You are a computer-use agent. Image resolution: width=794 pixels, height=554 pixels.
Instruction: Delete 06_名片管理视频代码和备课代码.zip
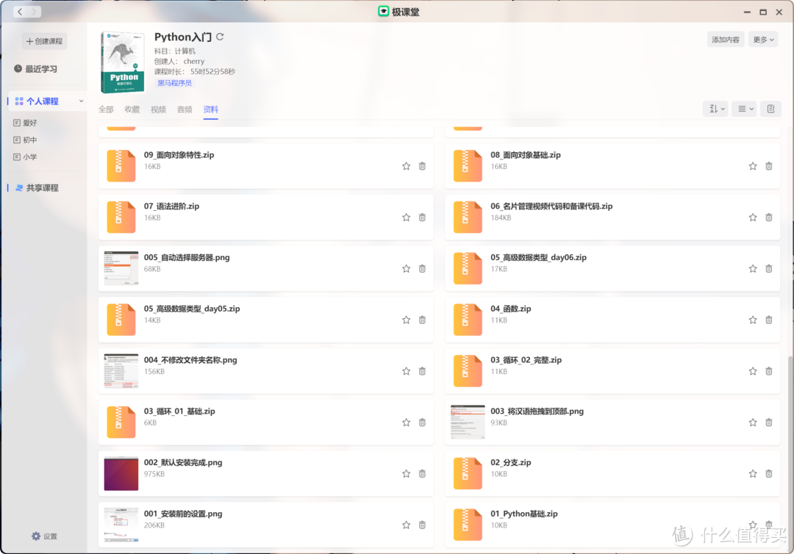pyautogui.click(x=769, y=217)
